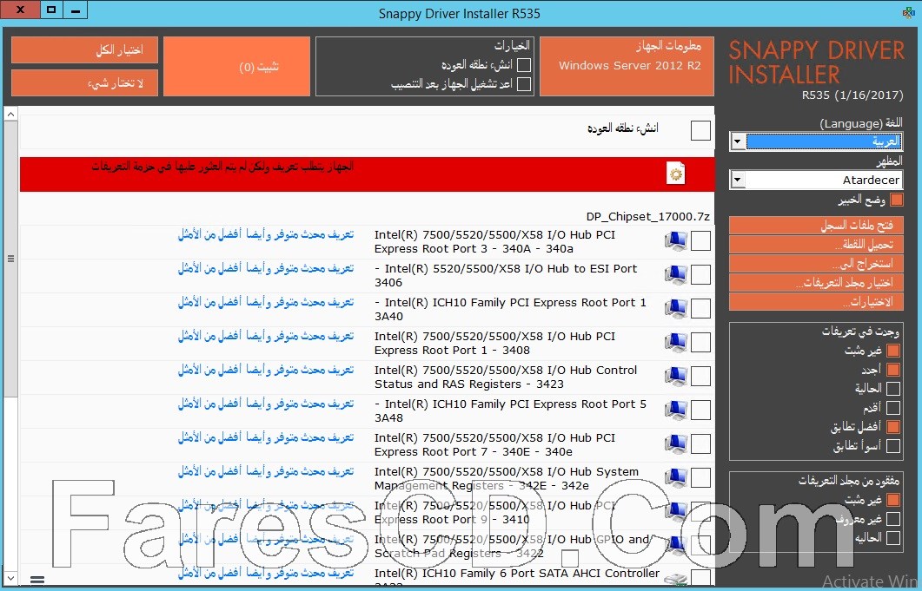Click the update link for ICH10 Root Port 1 3A40

(266, 302)
